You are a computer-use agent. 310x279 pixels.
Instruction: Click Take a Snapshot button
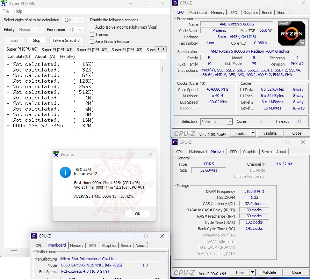pos(66,40)
